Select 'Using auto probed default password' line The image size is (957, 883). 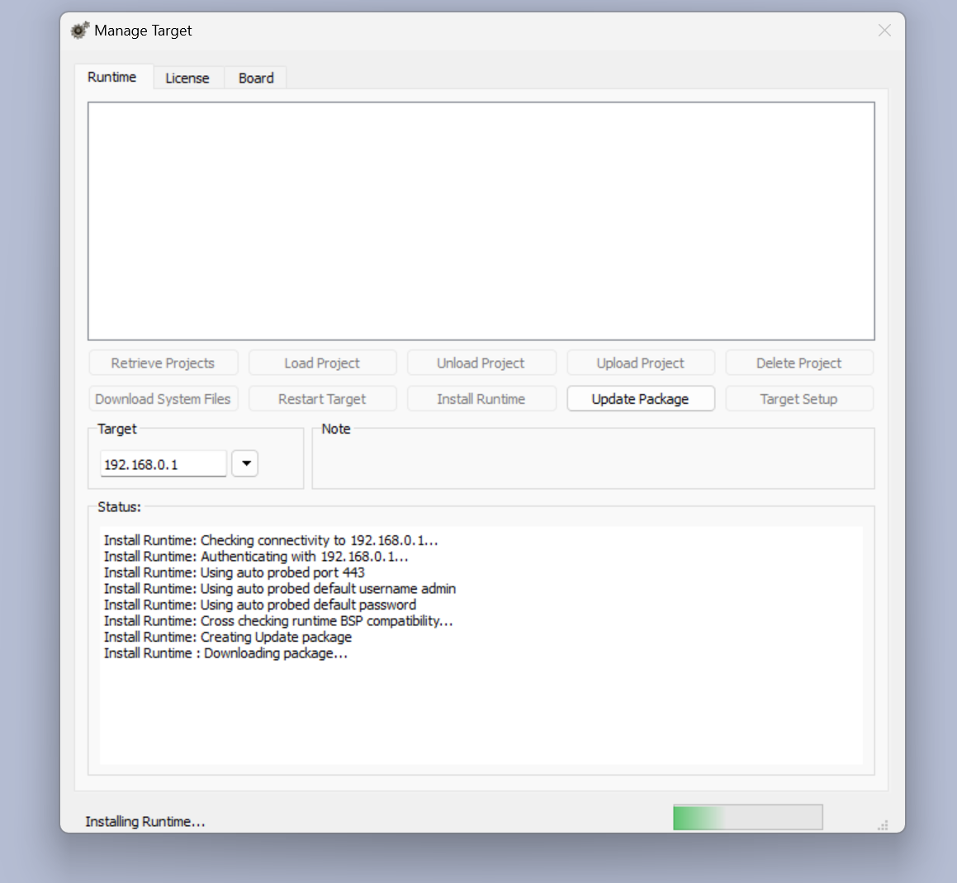[x=260, y=605]
